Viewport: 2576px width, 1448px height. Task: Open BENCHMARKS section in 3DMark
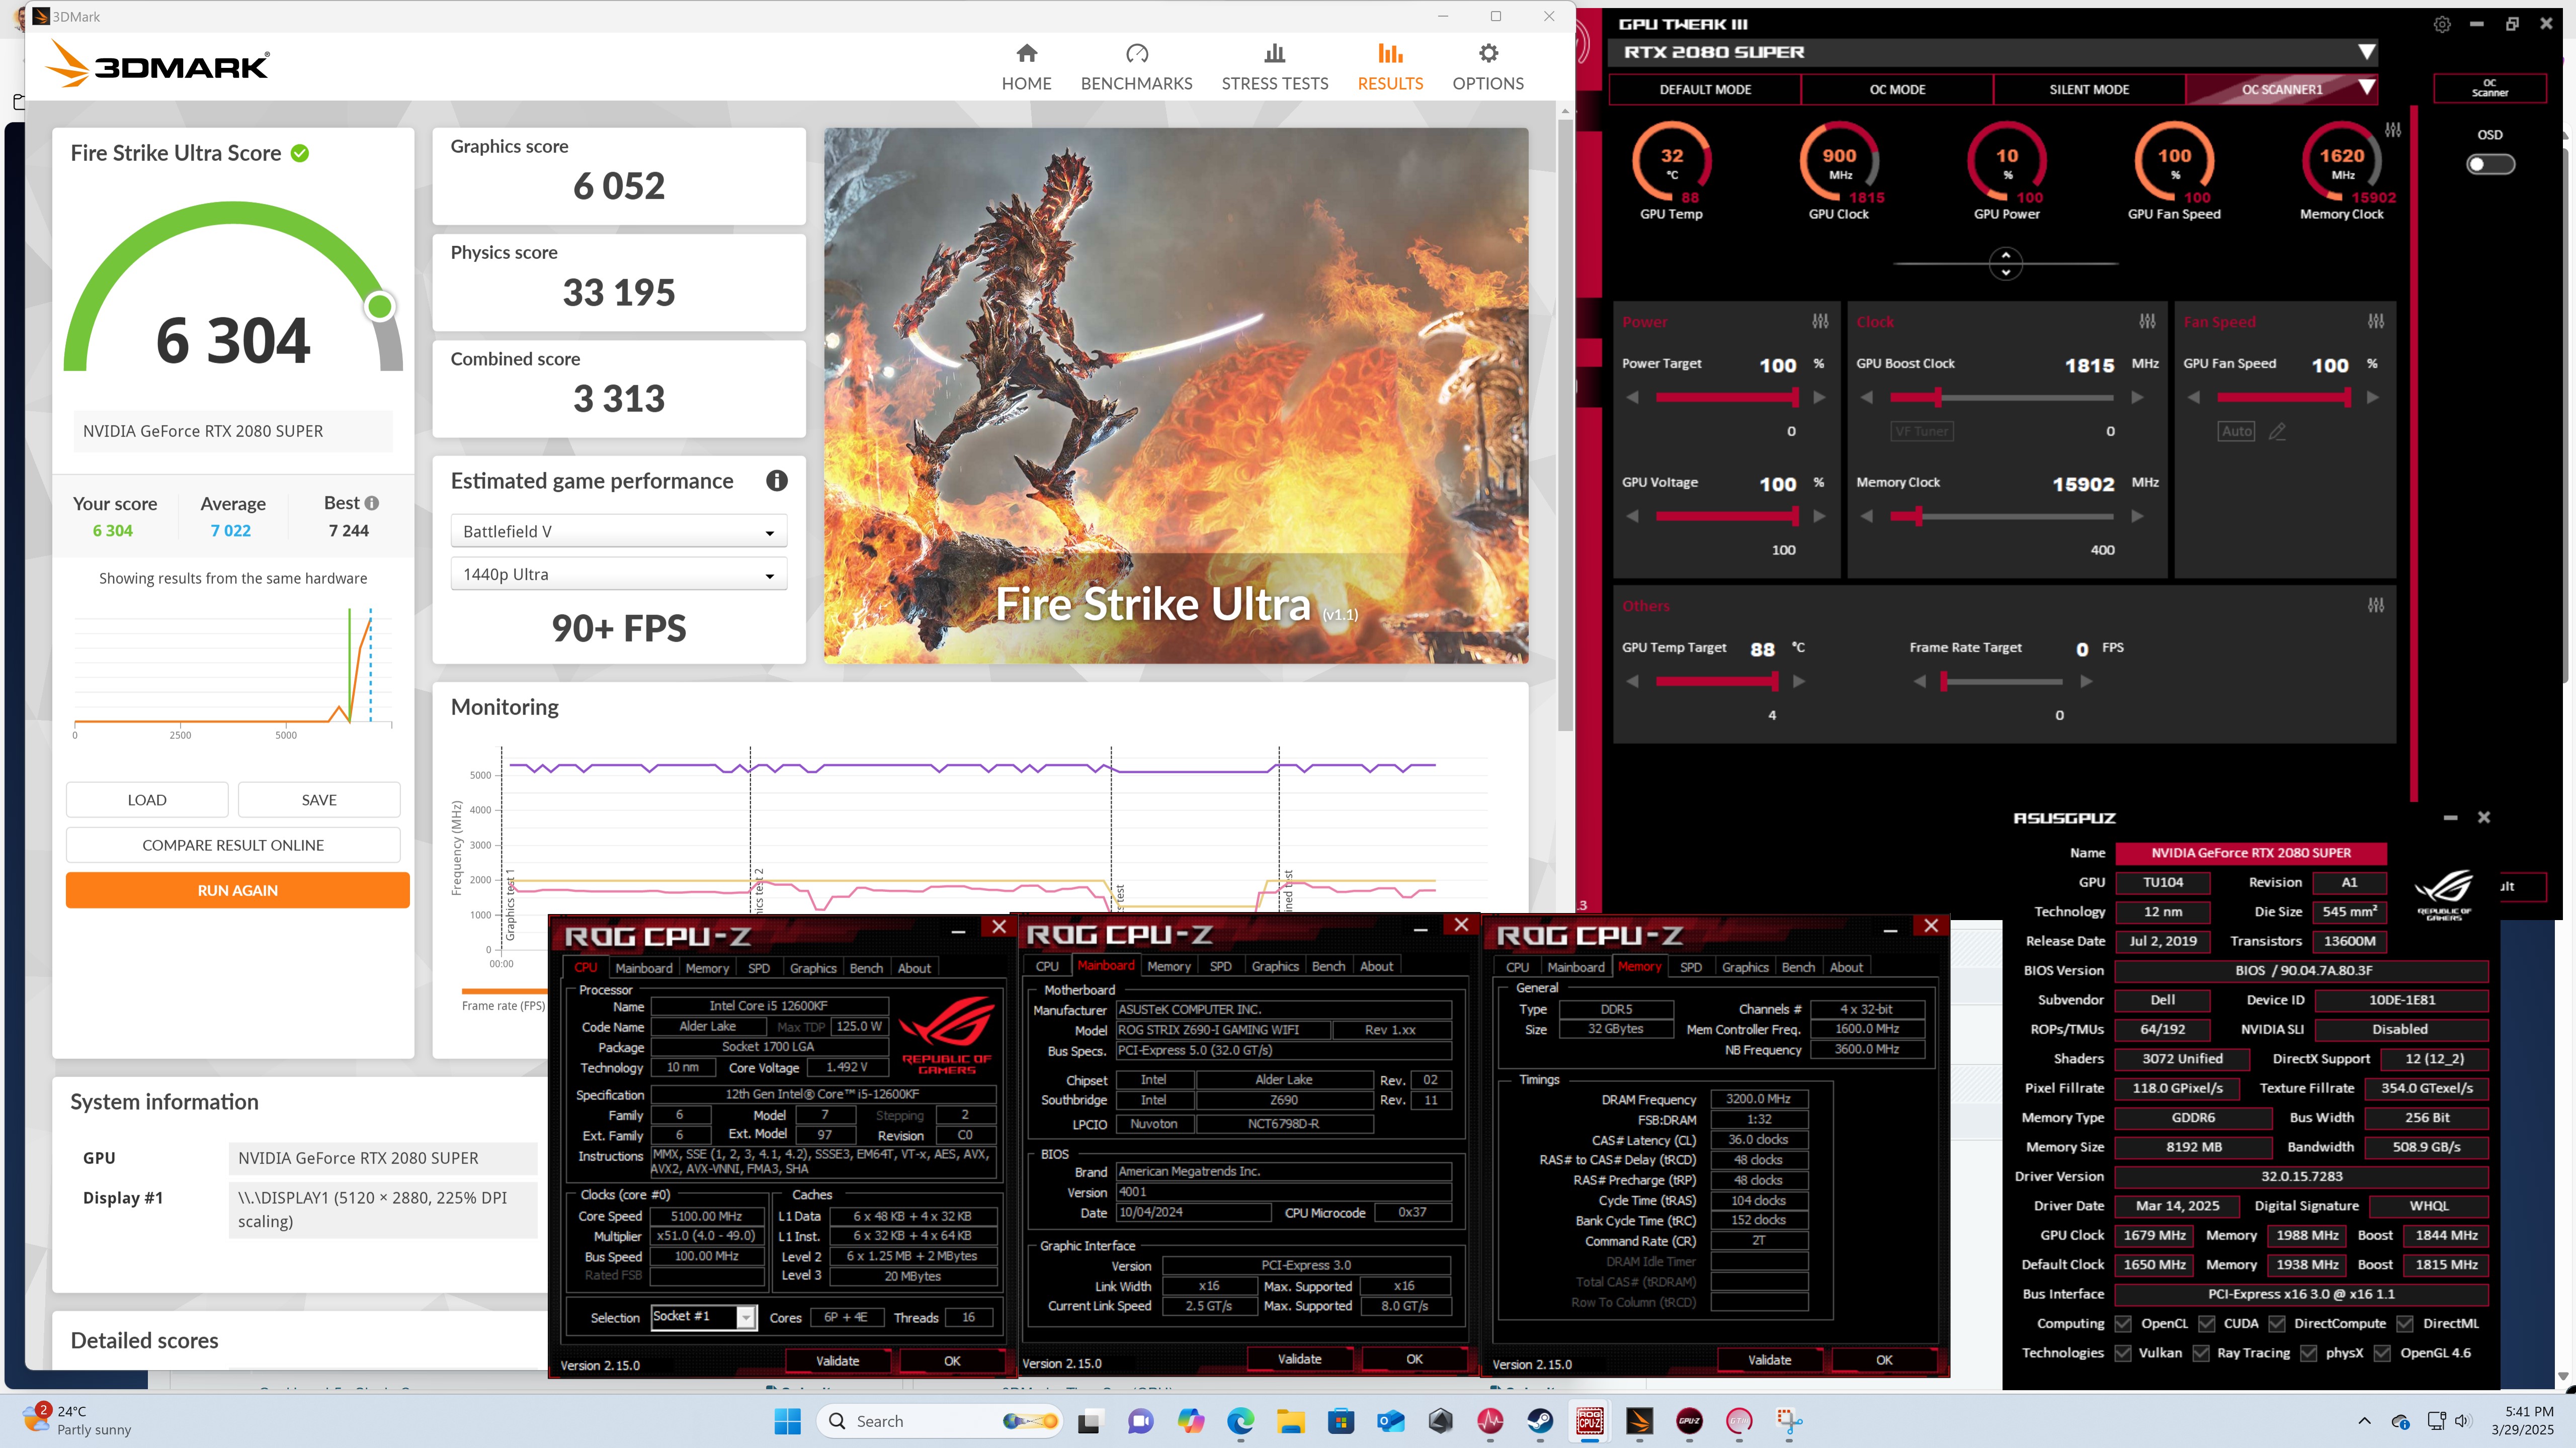click(x=1136, y=68)
